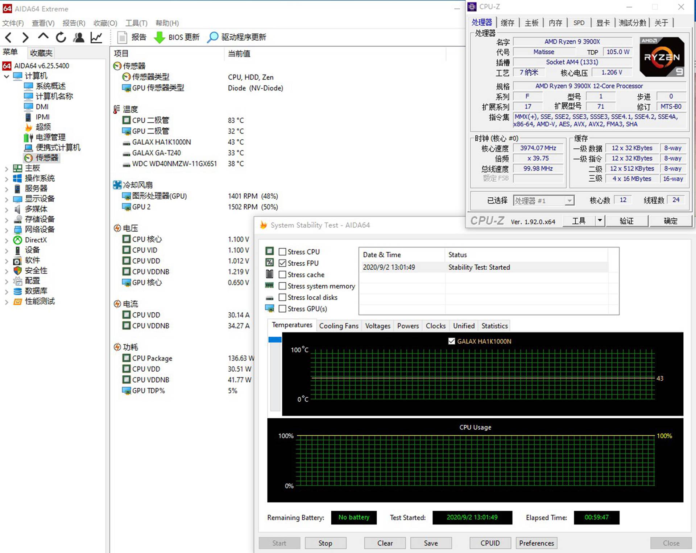Click the up-level arrow in AIDA64 toolbar
The image size is (696, 553).
pos(43,36)
